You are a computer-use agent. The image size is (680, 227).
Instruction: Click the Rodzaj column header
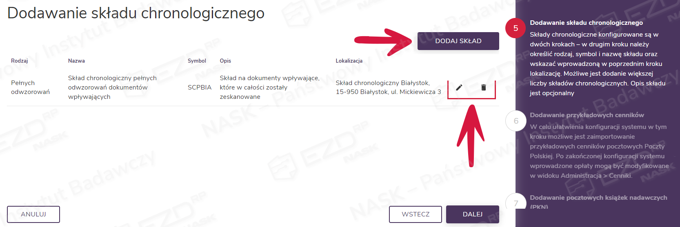pyautogui.click(x=20, y=61)
